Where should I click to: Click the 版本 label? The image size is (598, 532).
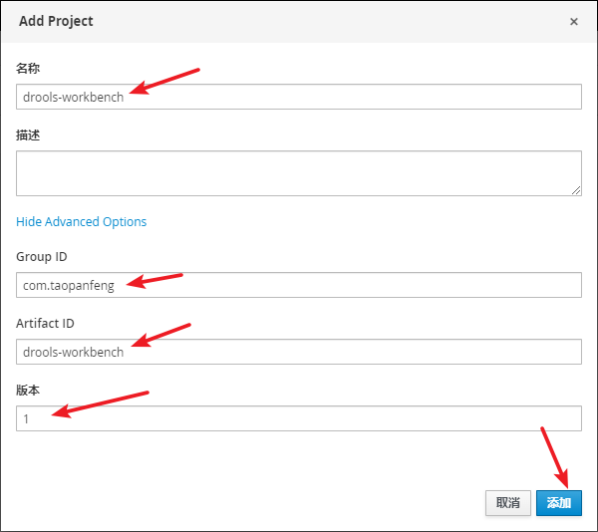pyautogui.click(x=28, y=390)
